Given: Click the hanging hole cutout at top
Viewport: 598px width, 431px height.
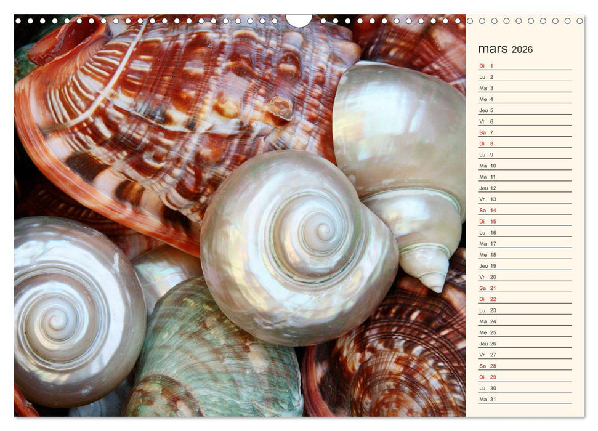Looking at the screenshot, I should tap(299, 20).
